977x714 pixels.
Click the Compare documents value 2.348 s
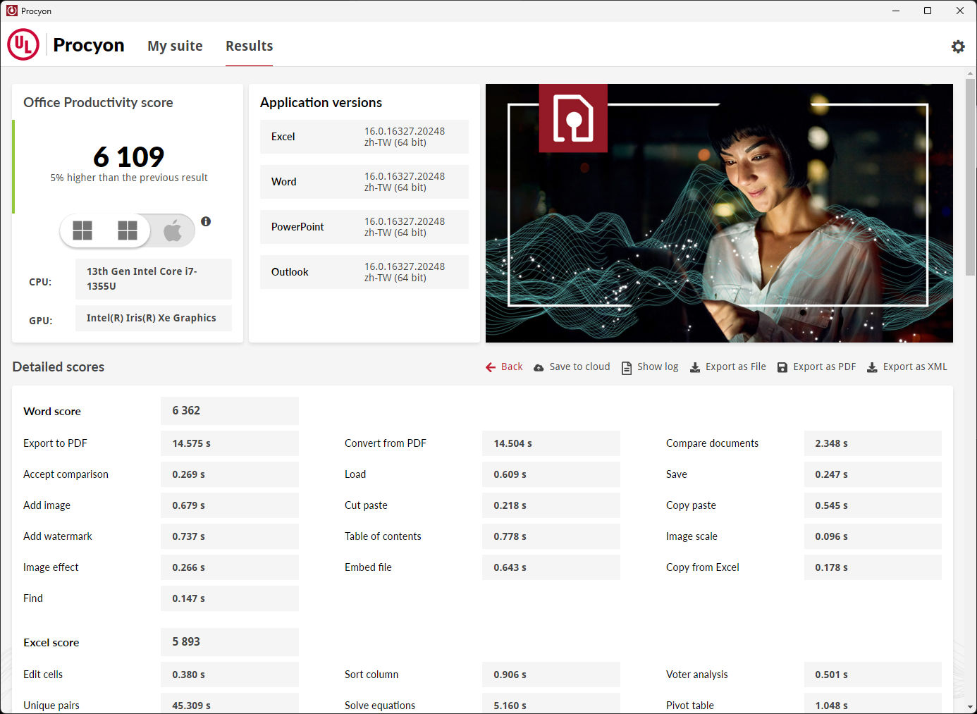coord(873,443)
